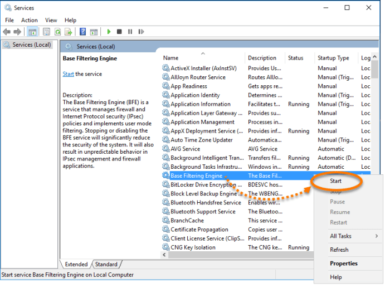
Task: Choose Refresh in context menu
Action: pos(348,250)
